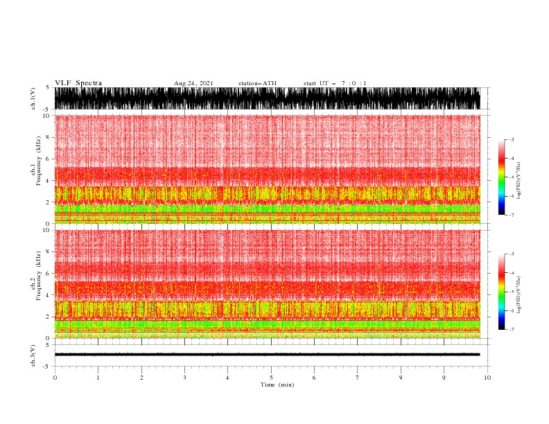Image resolution: width=549 pixels, height=424 pixels.
Task: Click the "-6" tick on the ch.2 color bar
Action: click(511, 310)
